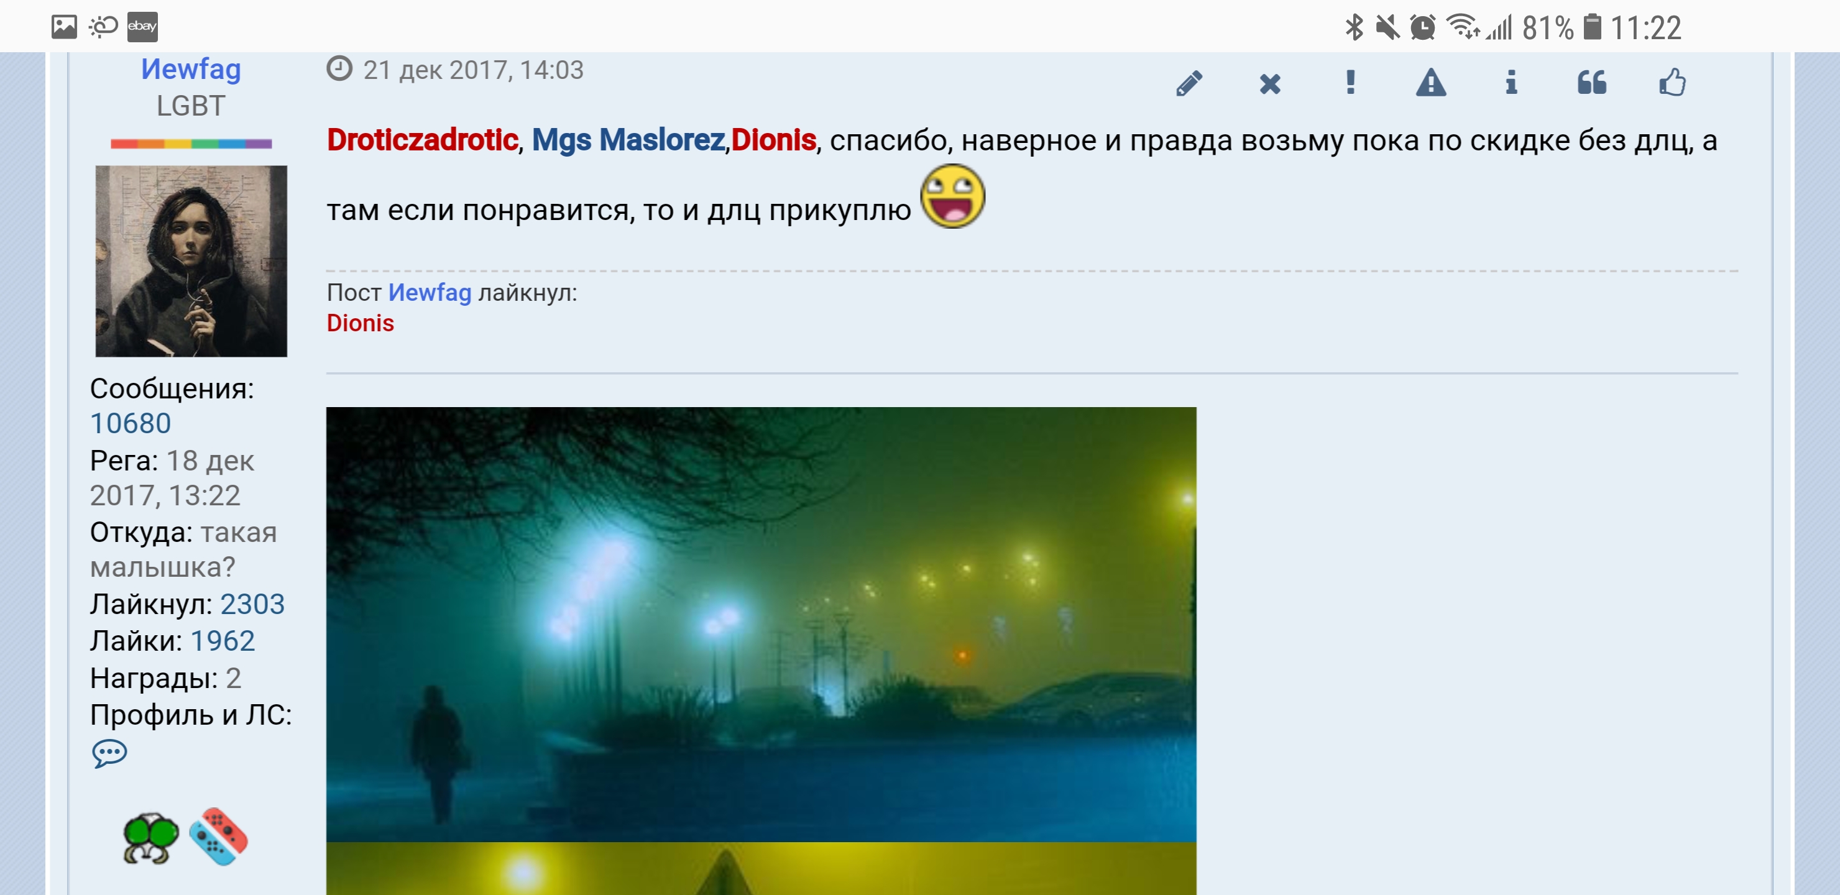
Task: Tap the eBay notification icon in status bar
Action: (142, 27)
